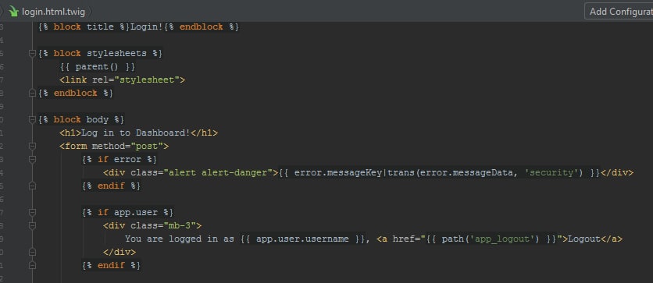653x283 pixels.
Task: Click 'error.messageData' argument text
Action: click(x=466, y=172)
